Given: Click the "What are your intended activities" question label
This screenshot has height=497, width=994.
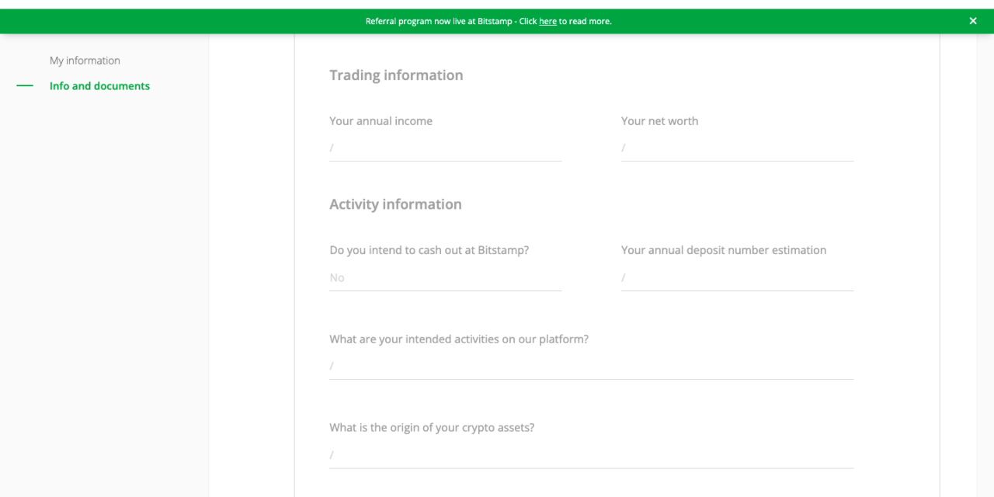Looking at the screenshot, I should 459,339.
